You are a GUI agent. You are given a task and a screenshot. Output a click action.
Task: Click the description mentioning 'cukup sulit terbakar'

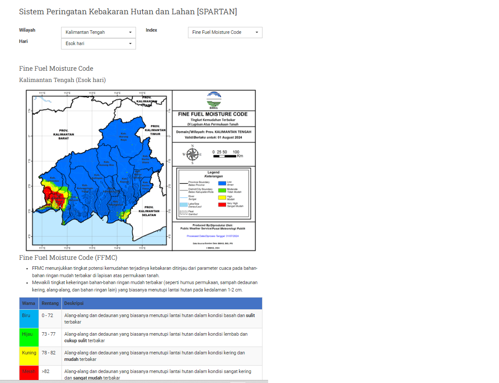click(x=156, y=337)
